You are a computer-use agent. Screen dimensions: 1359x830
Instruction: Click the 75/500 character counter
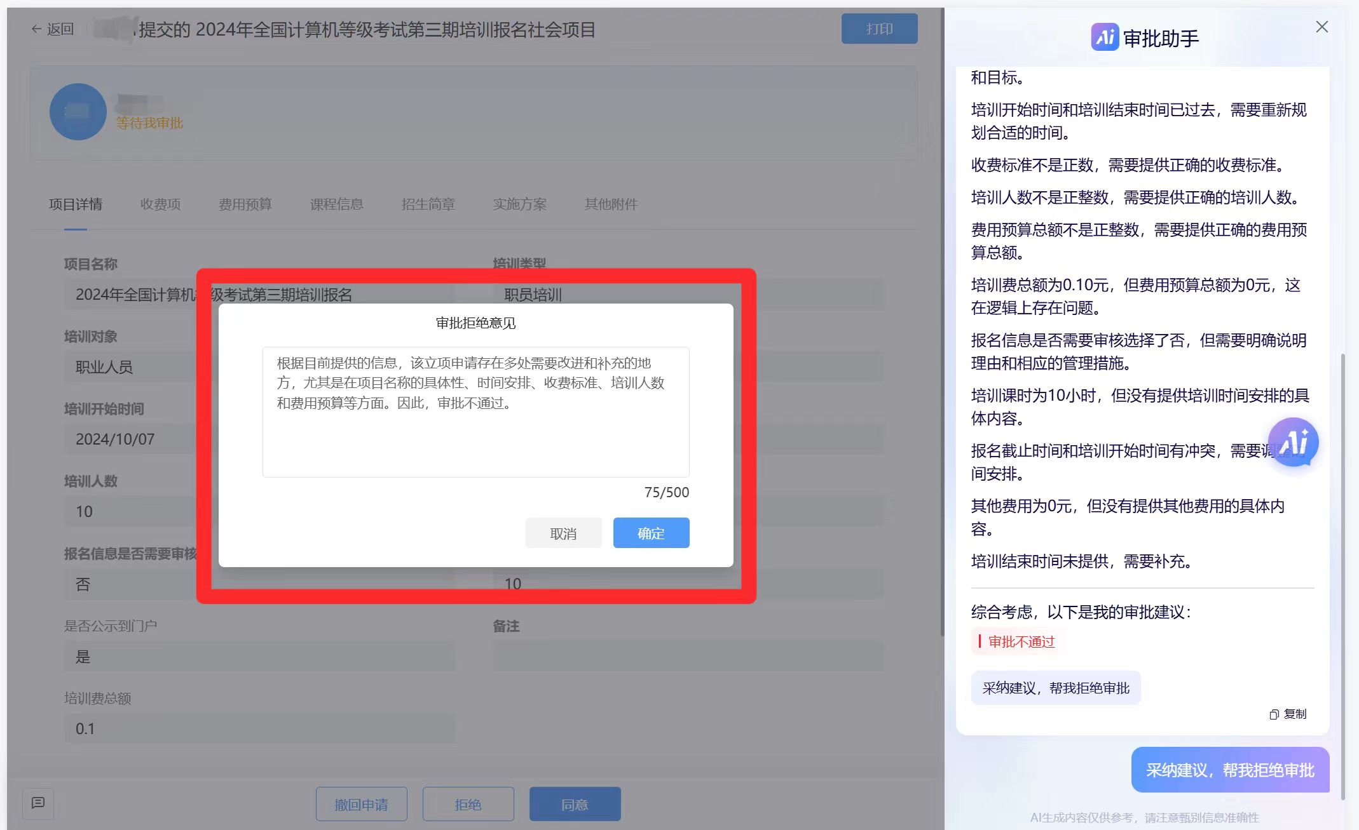pyautogui.click(x=666, y=492)
